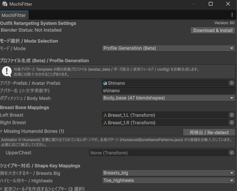Viewport: 237px width, 191px height.
Task: Click the Blender Status: Not Installed text
Action: [31, 30]
